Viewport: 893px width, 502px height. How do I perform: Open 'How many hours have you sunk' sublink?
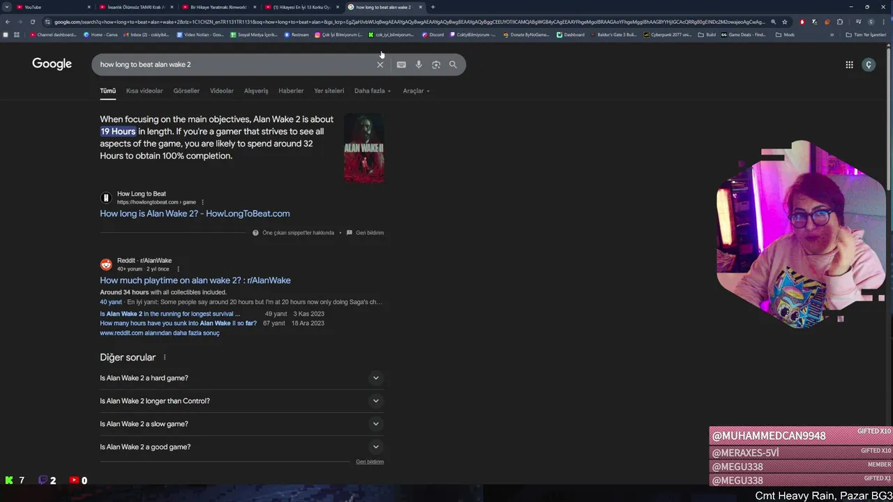tap(178, 324)
